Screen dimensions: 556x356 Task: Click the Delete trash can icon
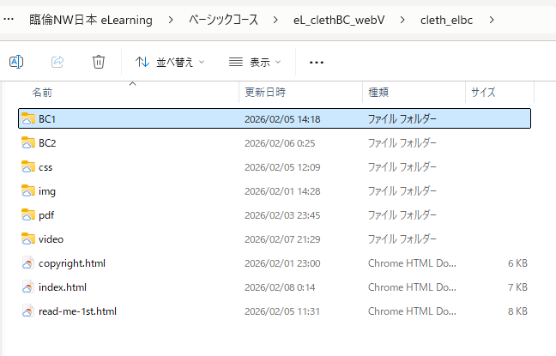(x=99, y=62)
